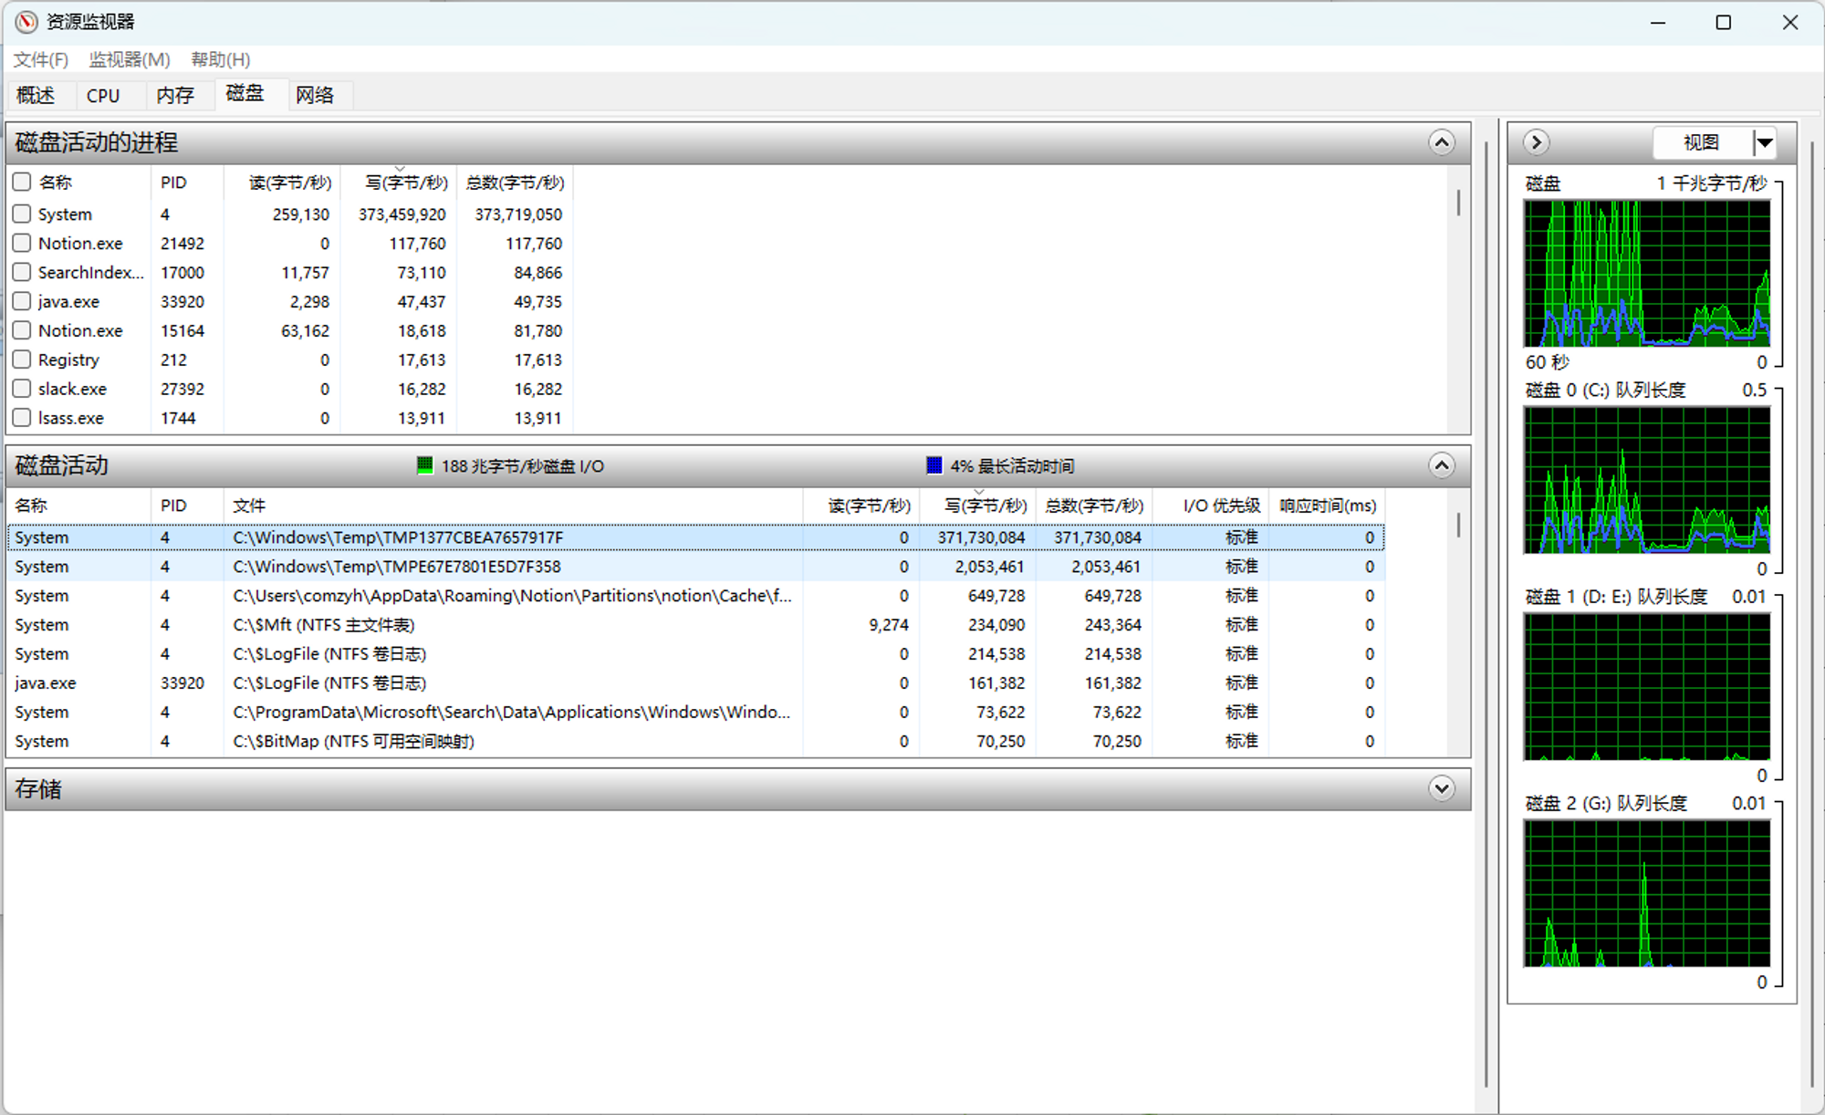Switch to the CPU tab
This screenshot has width=1825, height=1115.
tap(103, 96)
